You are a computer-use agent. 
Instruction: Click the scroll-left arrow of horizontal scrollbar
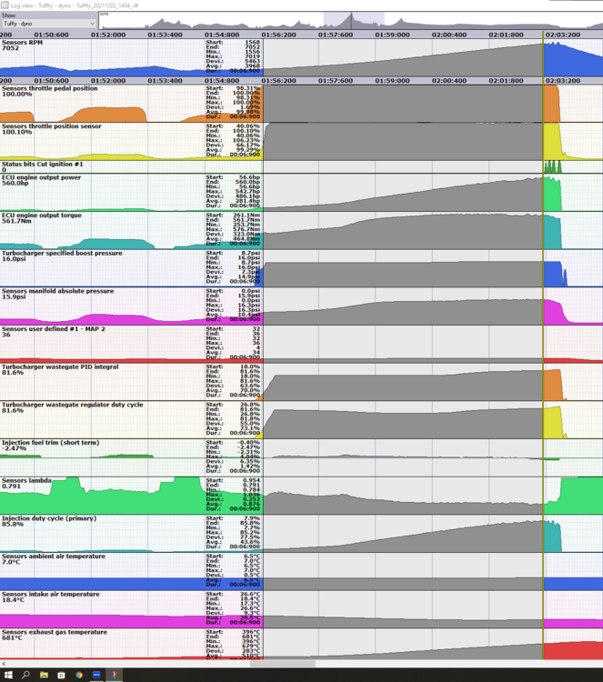(4, 664)
